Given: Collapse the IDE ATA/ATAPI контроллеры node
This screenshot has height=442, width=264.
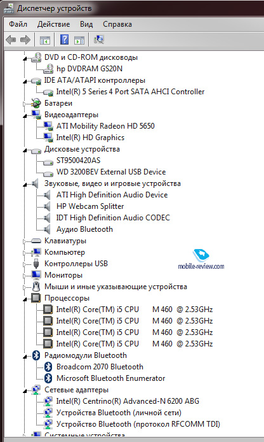Looking at the screenshot, I should (25, 82).
